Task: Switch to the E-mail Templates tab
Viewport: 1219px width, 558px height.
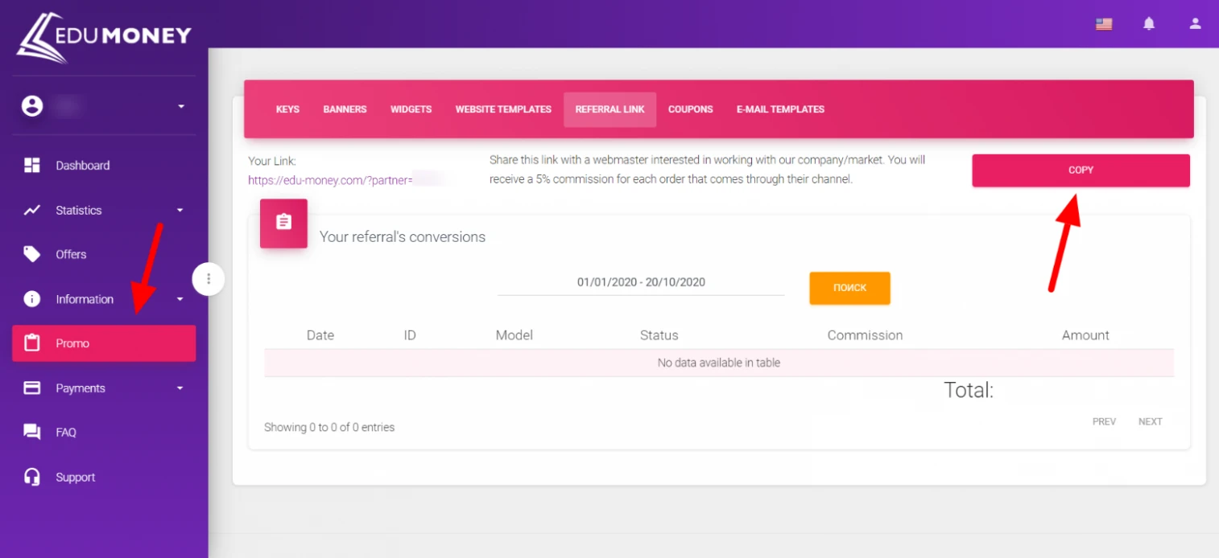Action: click(780, 109)
